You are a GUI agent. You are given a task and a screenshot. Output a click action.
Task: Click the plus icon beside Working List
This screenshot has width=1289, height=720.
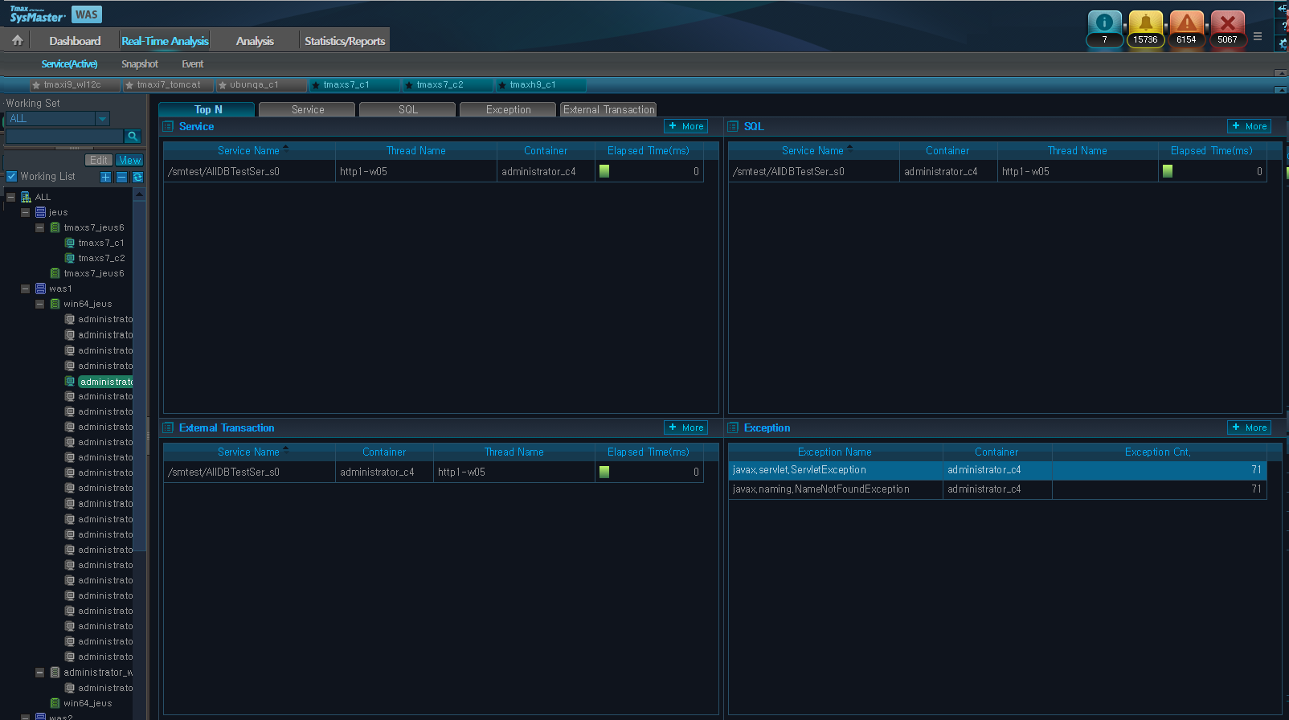click(105, 177)
